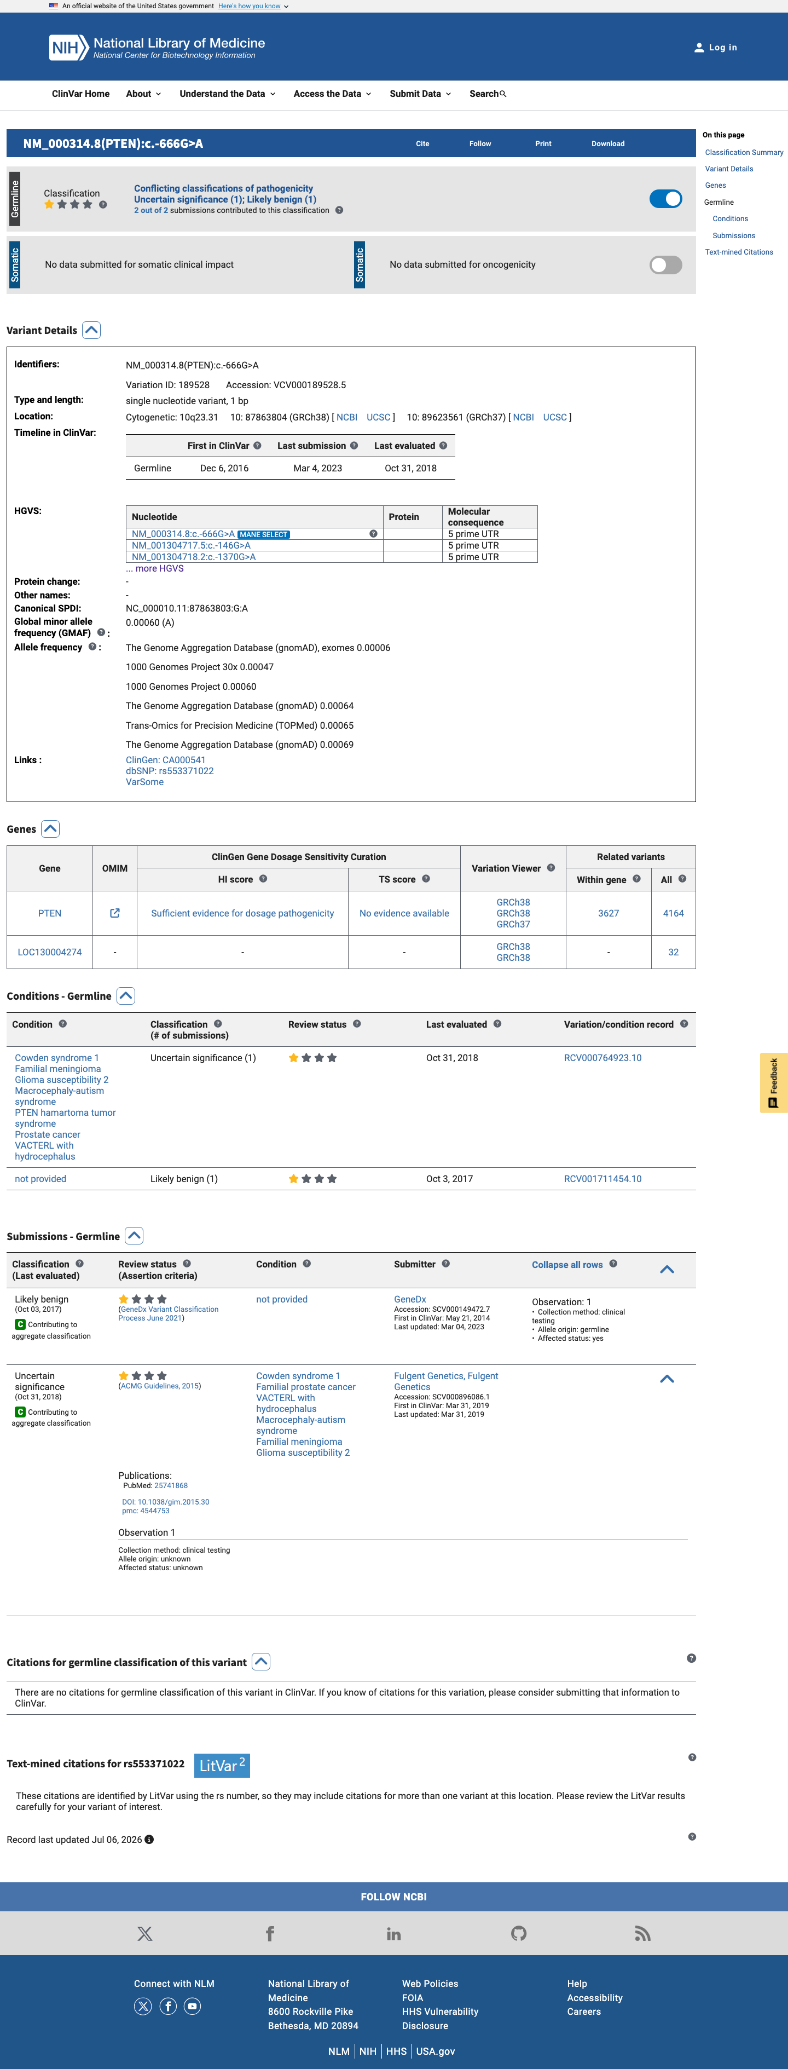Turn off the Germline classification toggle
The image size is (788, 2069).
[x=665, y=198]
